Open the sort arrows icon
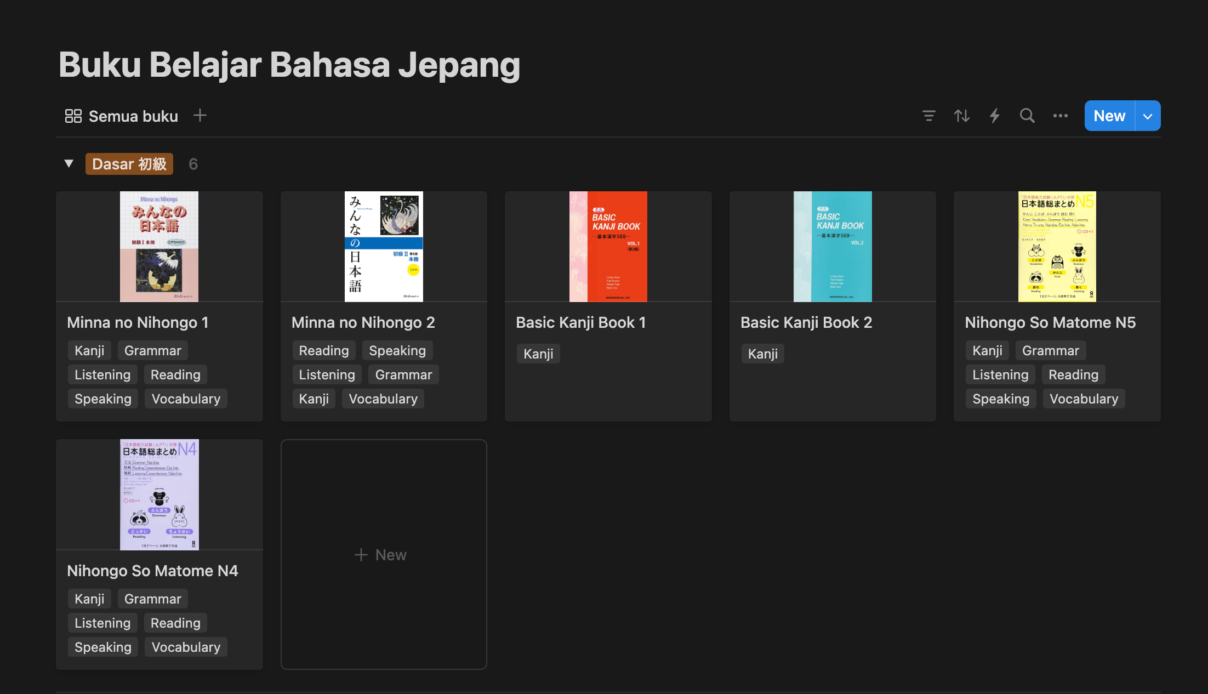Image resolution: width=1208 pixels, height=694 pixels. [961, 116]
